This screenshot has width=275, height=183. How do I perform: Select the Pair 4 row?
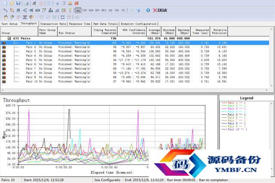(x=134, y=55)
